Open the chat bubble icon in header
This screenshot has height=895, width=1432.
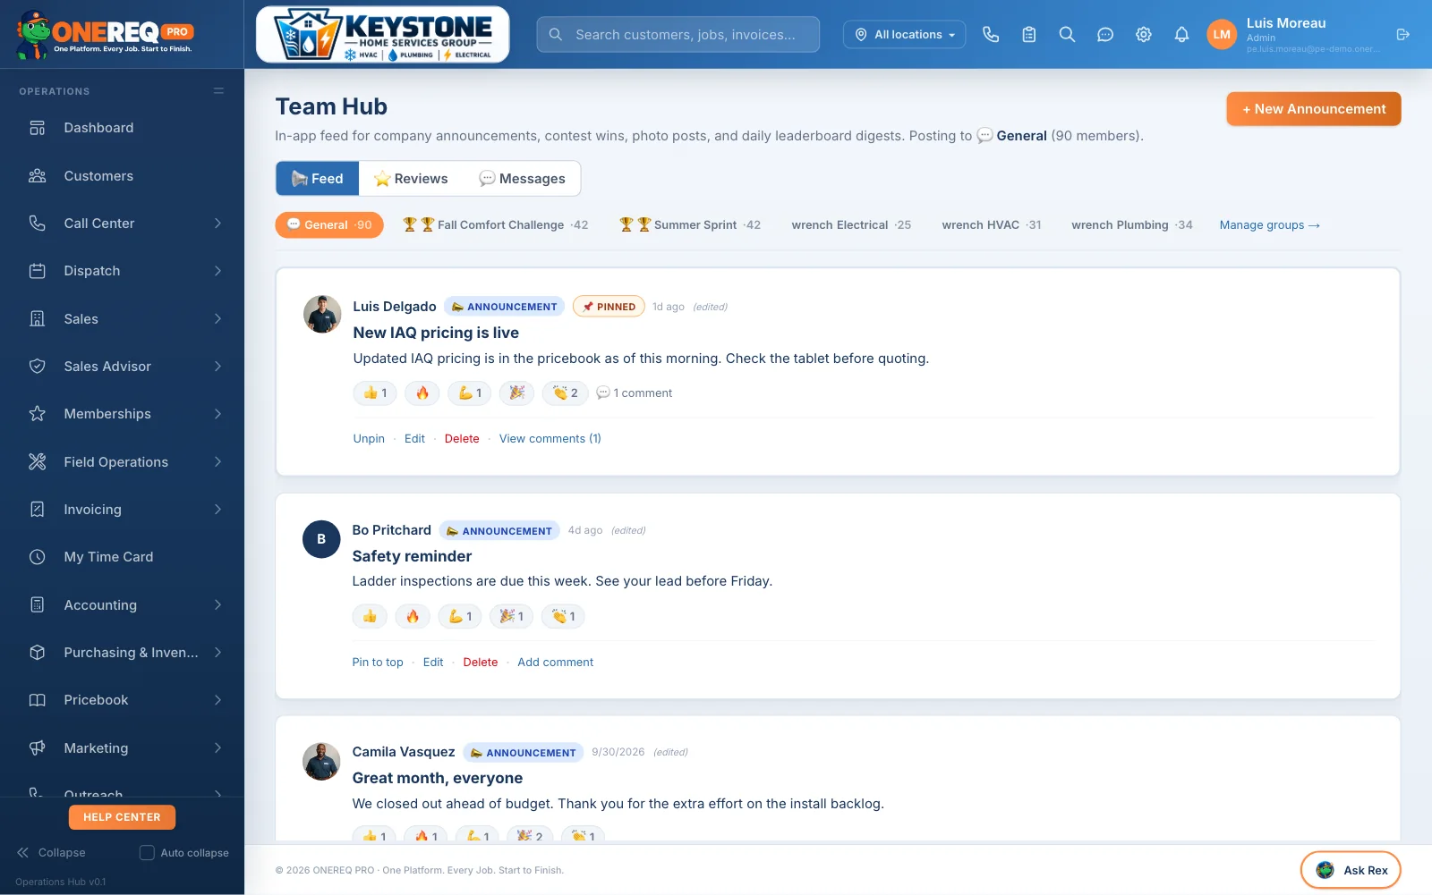click(x=1105, y=35)
